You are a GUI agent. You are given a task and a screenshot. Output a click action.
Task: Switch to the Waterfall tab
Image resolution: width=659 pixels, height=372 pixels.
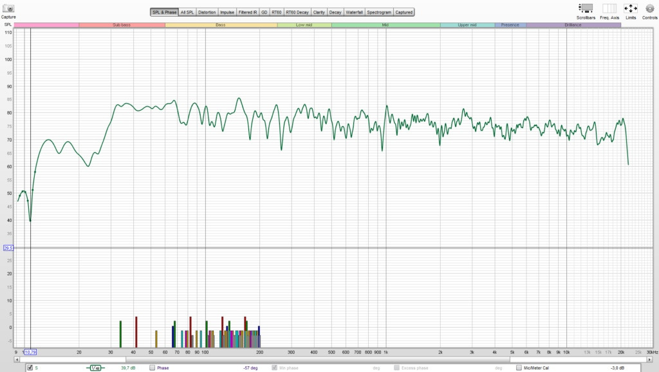click(353, 12)
